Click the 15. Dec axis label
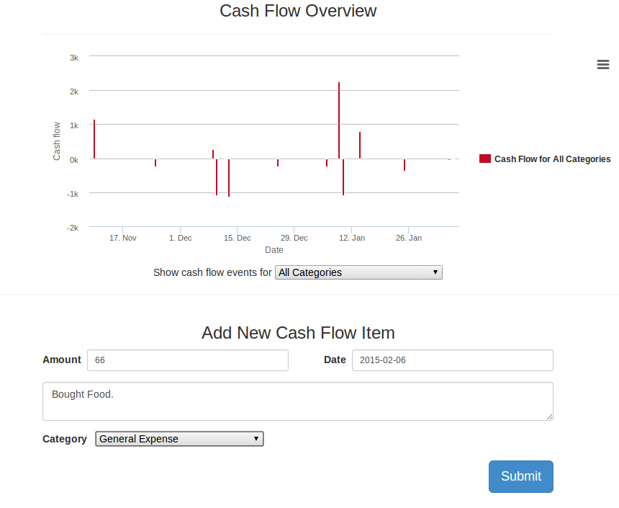619x508 pixels. [x=238, y=238]
